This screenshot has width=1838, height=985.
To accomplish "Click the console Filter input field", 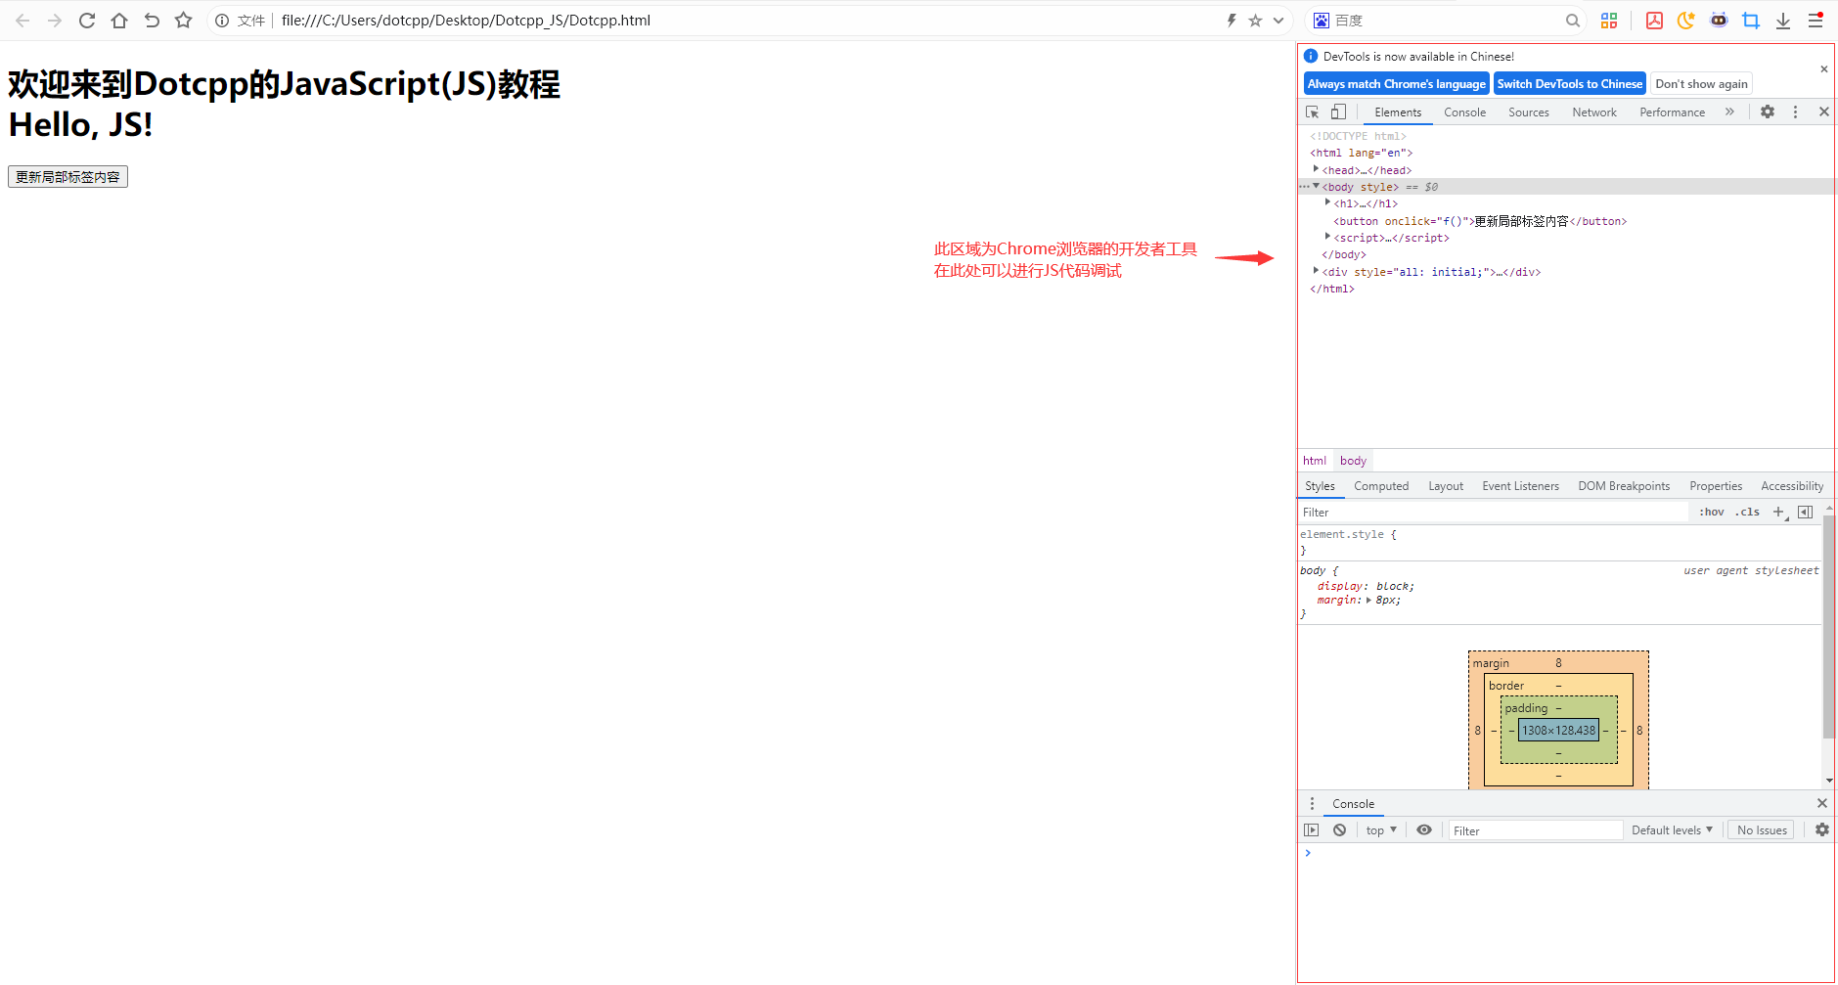I will point(1536,829).
